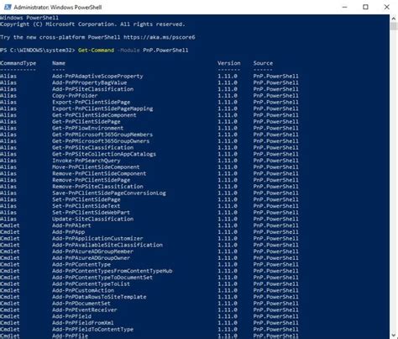Viewport: 398px width, 339px height.
Task: Click 'Export-PnPClientSidePageMapping' entry
Action: [x=102, y=109]
